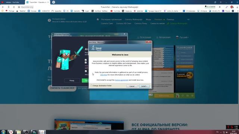Click the volume icon in system tray

click(227, 133)
